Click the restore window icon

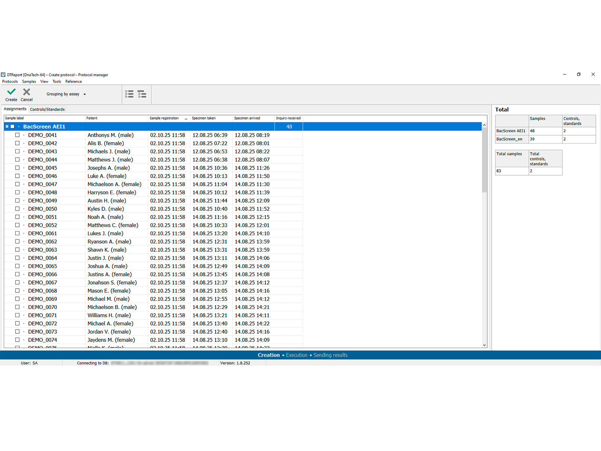[578, 74]
